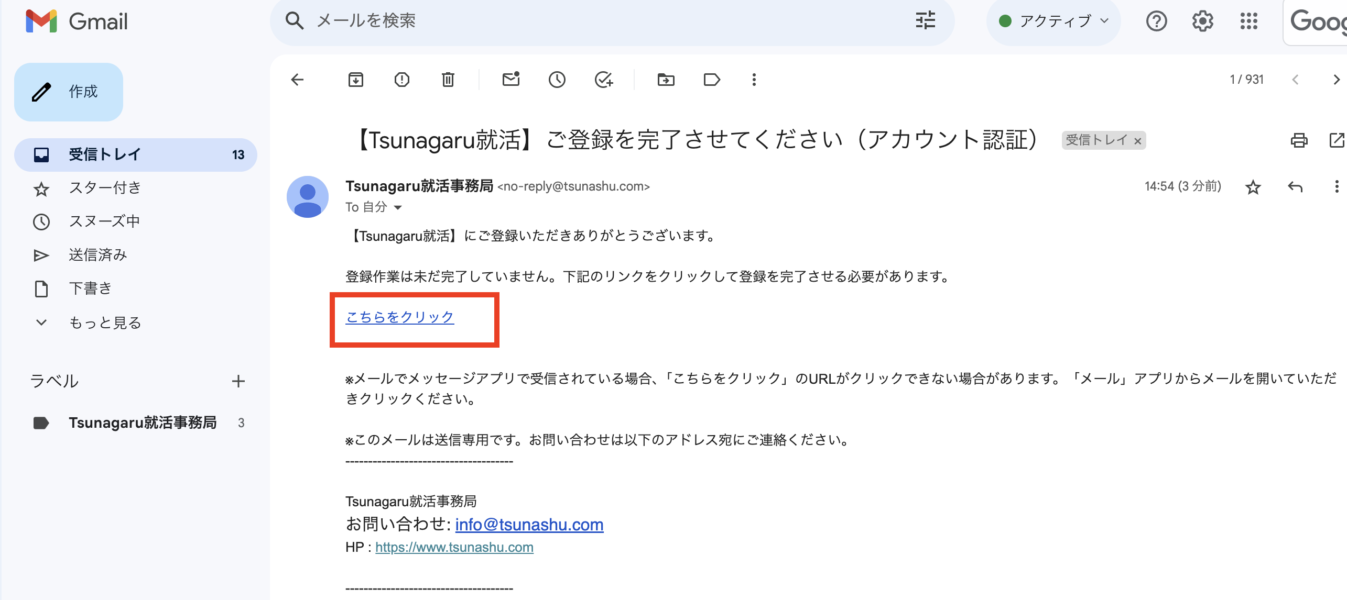Go to newer message arrow
This screenshot has height=600, width=1347.
[x=1295, y=80]
